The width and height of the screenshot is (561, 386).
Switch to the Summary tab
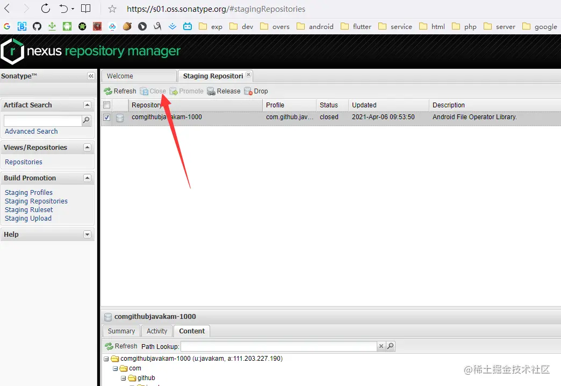point(121,331)
